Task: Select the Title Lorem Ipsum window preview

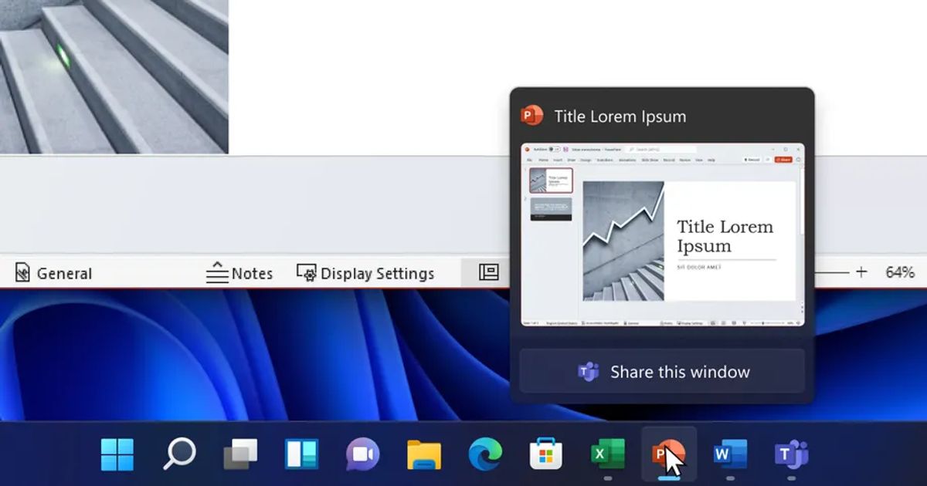Action: click(x=663, y=235)
